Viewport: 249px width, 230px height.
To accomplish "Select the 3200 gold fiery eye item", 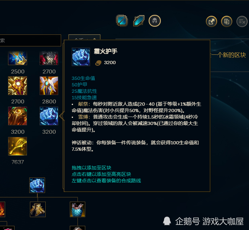I will (x=18, y=116).
